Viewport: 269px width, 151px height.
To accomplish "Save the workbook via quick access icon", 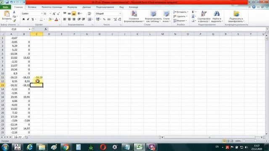I will click(7, 2).
